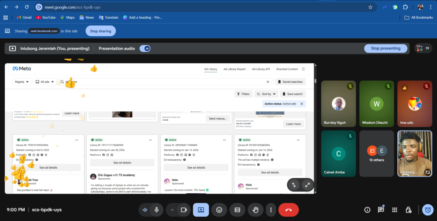Viewport: 437px width, 221px height.
Task: Turn off the camera
Action: point(184,210)
